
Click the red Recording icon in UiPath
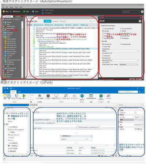[48, 96]
